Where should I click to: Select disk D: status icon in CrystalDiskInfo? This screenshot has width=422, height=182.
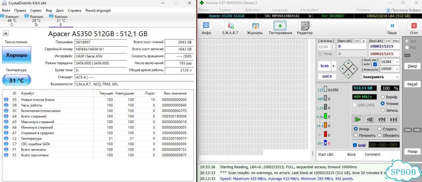coord(27,16)
